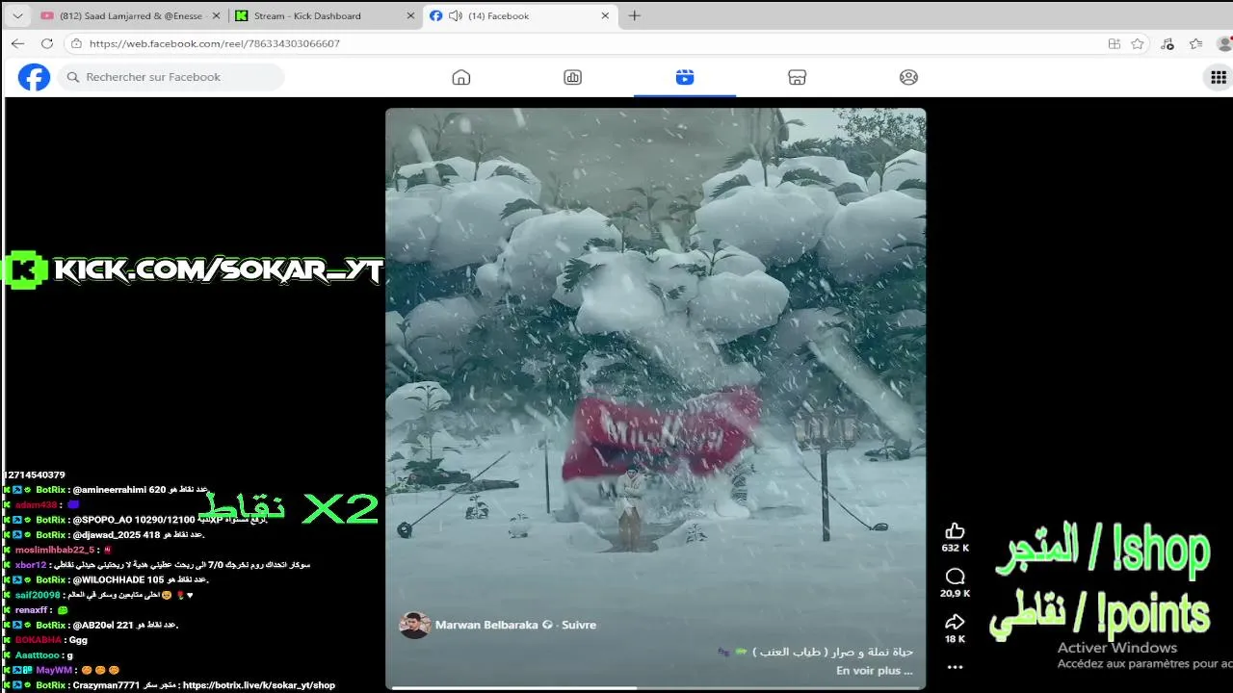The height and width of the screenshot is (693, 1233).
Task: Click the reel video progress bar
Action: point(655,687)
